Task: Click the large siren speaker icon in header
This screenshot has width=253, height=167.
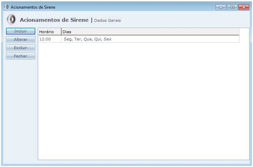Action: pyautogui.click(x=11, y=19)
